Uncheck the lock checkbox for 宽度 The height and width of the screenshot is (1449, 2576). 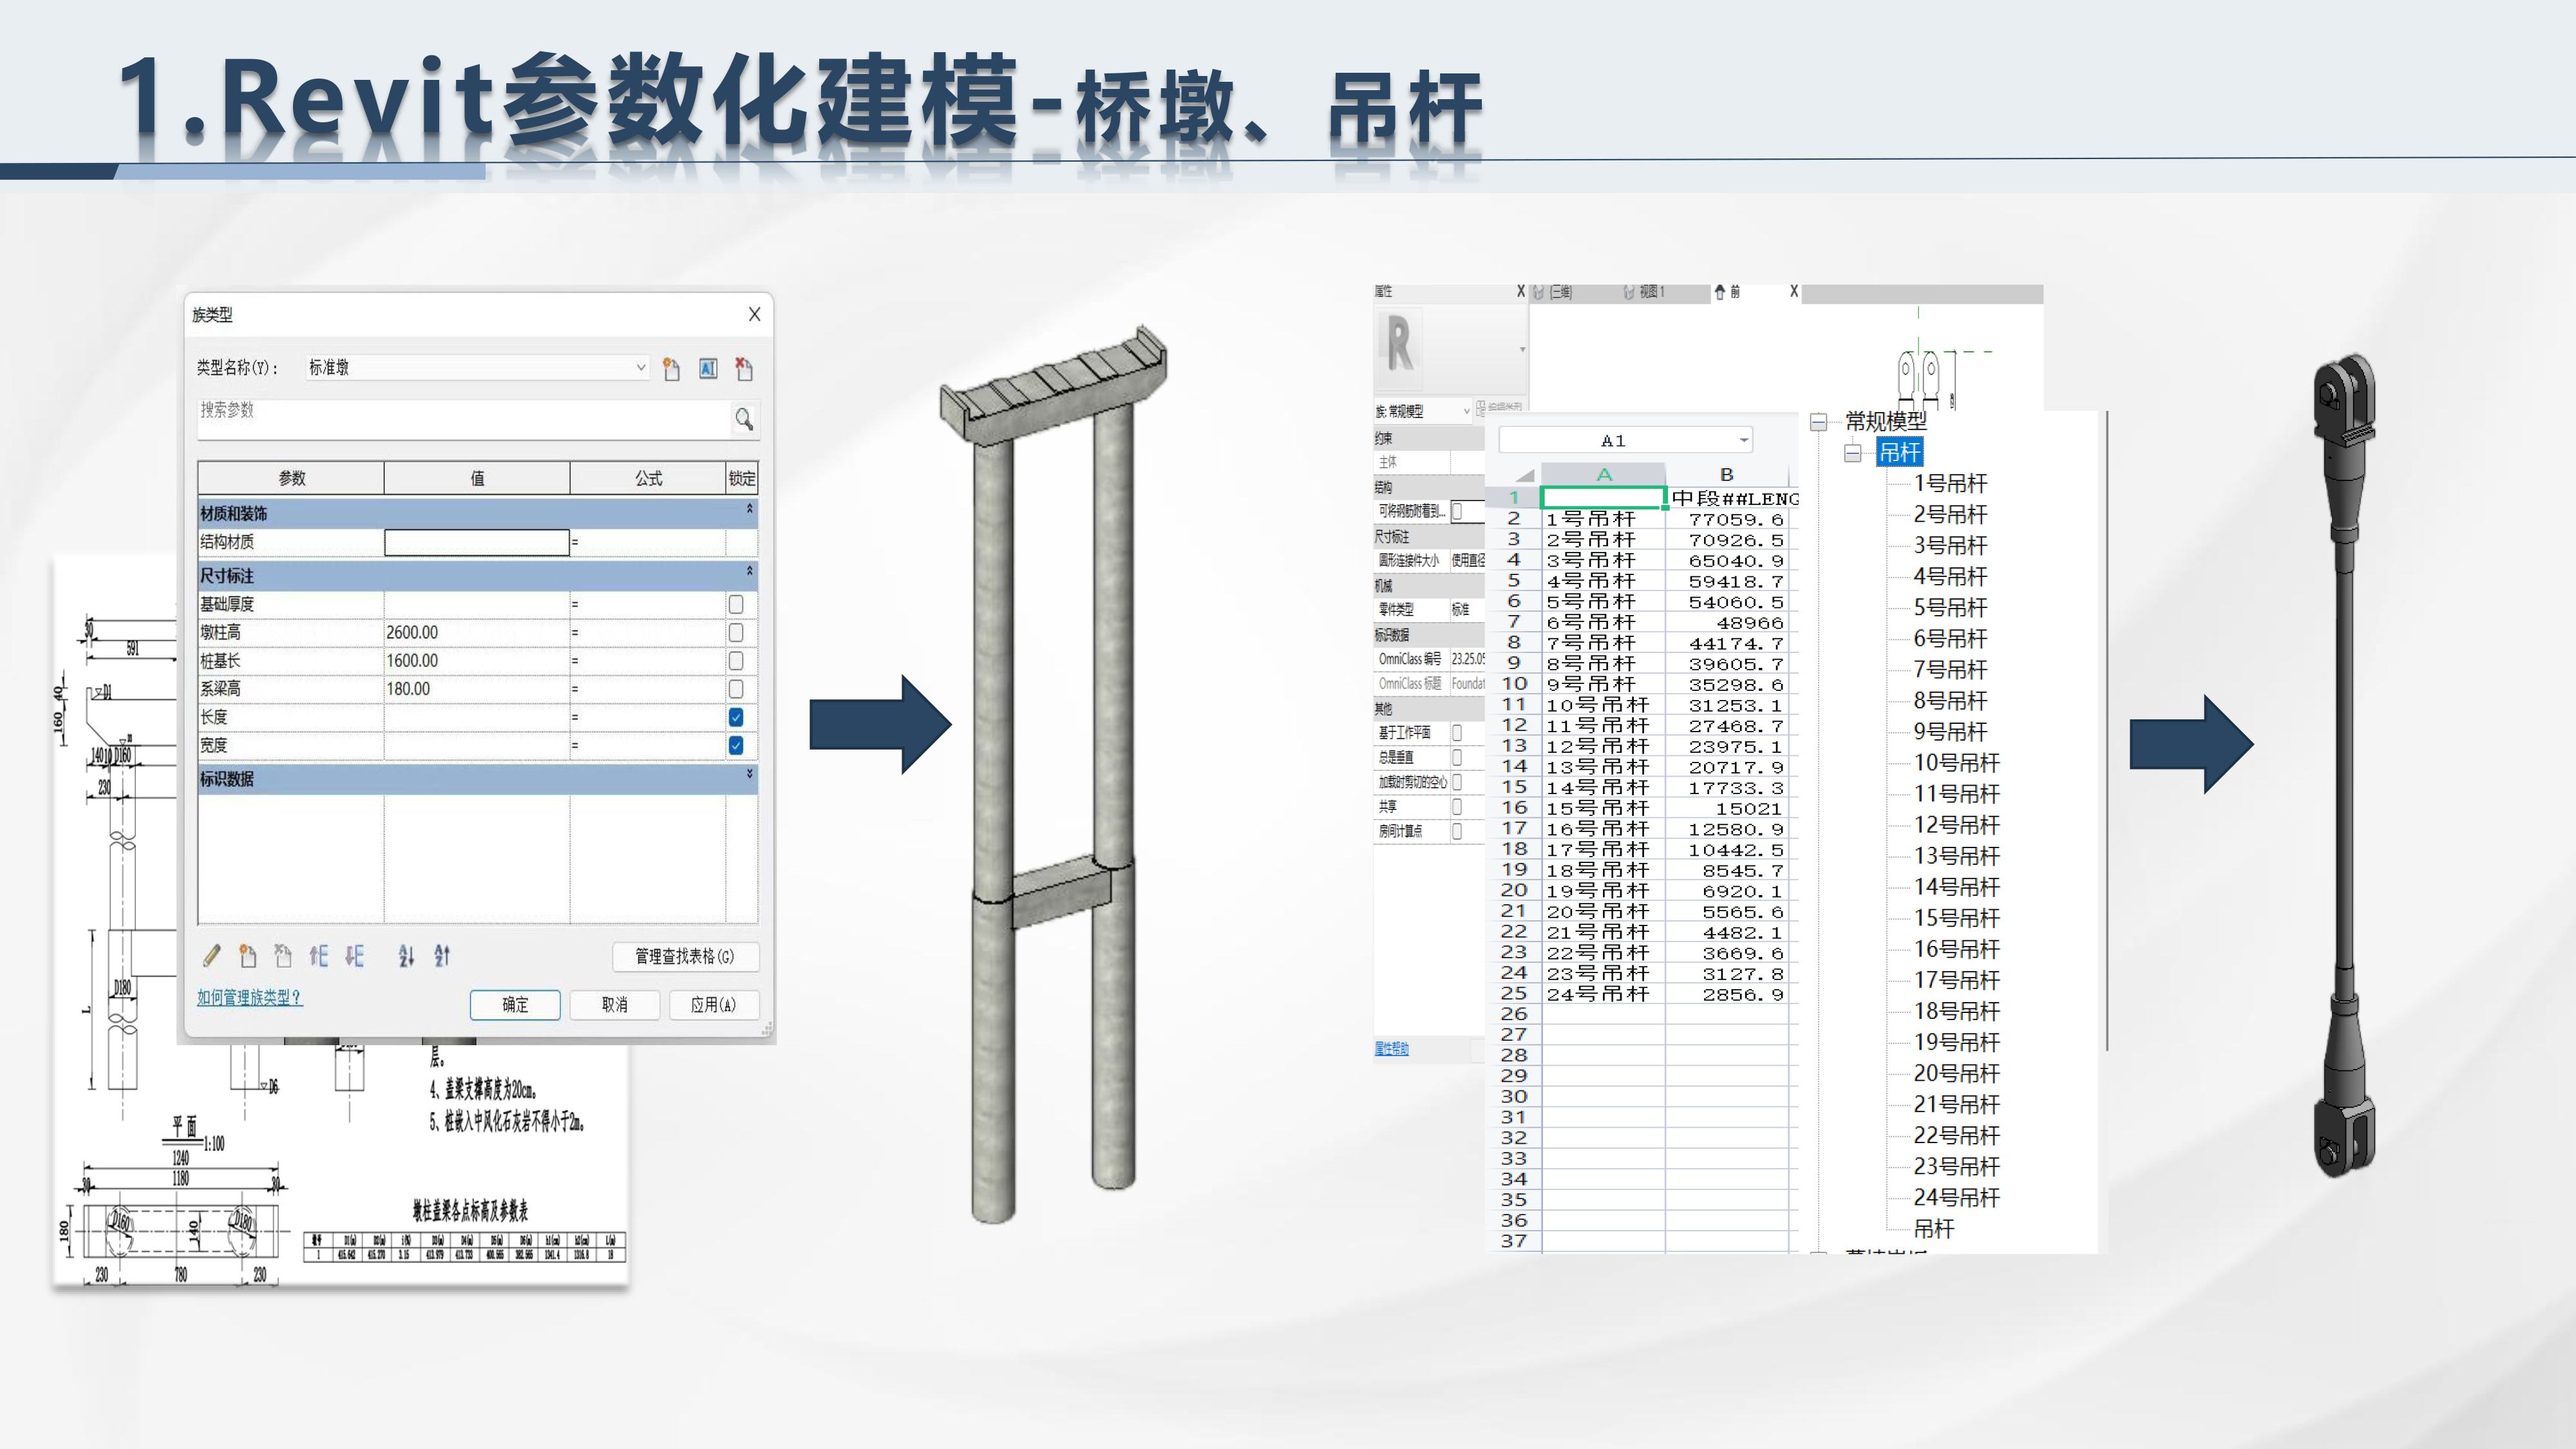[x=736, y=745]
